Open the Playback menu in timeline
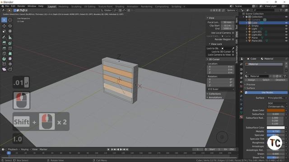This screenshot has width=289, height=162. (x=13, y=149)
